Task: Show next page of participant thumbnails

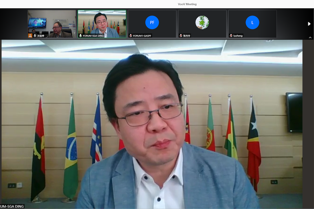Action: [x=309, y=24]
